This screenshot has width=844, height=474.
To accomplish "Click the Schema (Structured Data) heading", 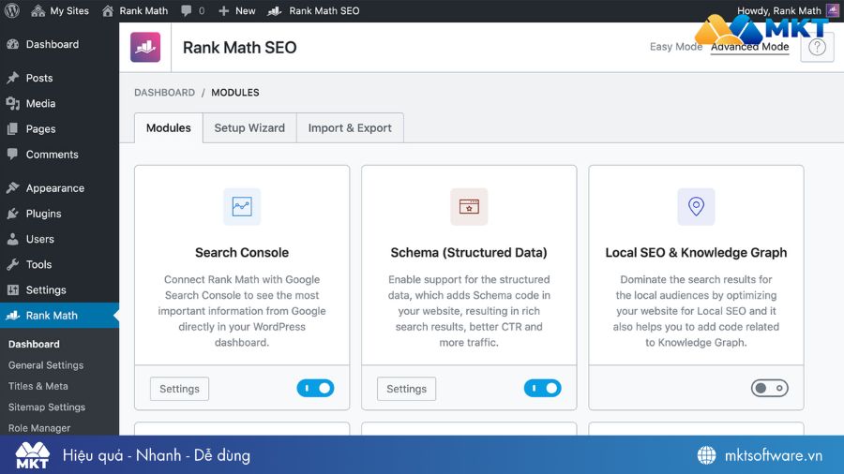I will pyautogui.click(x=469, y=253).
